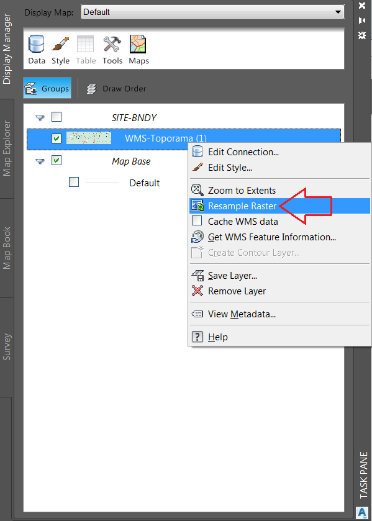Select the Default layer name
372x521 pixels.
pos(144,183)
